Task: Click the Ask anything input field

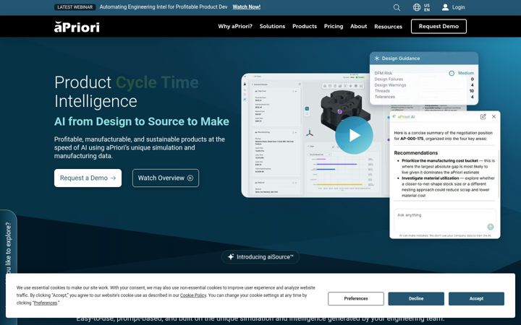Action: coord(444,220)
